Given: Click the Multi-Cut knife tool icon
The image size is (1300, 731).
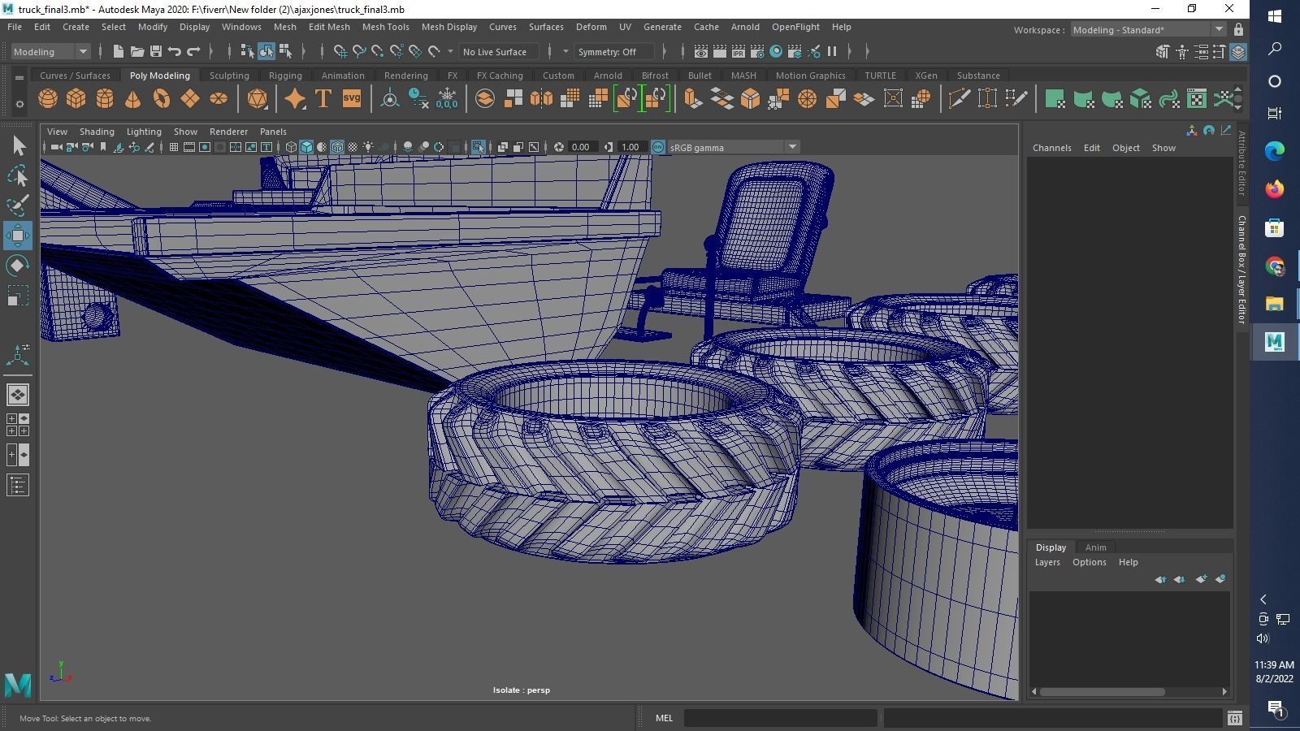Looking at the screenshot, I should [x=959, y=99].
